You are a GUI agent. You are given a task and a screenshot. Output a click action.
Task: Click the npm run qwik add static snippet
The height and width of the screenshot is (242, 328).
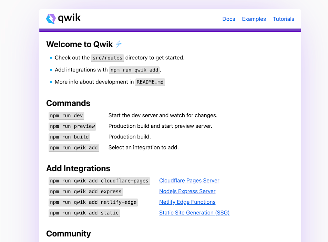(x=84, y=213)
